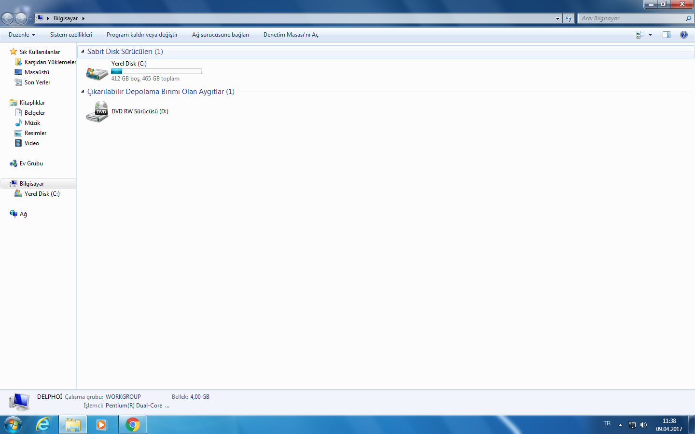Screen dimensions: 695x434
Task: Open the volume speaker tray icon
Action: (x=643, y=425)
